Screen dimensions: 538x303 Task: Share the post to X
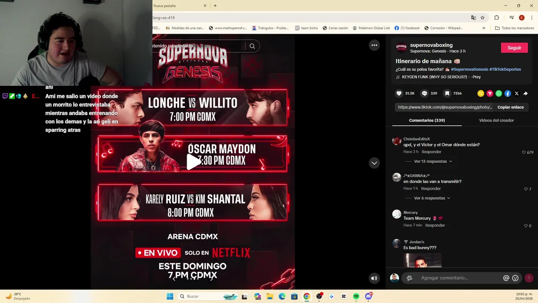pyautogui.click(x=517, y=93)
